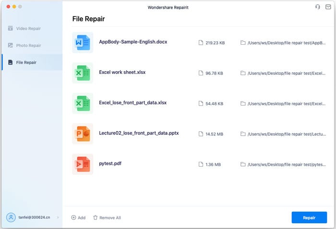Click folder icon for pytest.pdf path
The image size is (336, 229).
pos(243,165)
